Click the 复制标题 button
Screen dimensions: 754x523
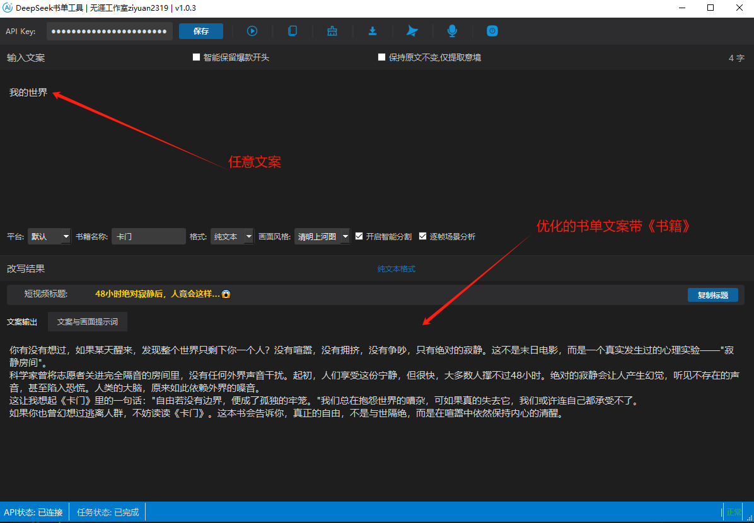pyautogui.click(x=712, y=295)
